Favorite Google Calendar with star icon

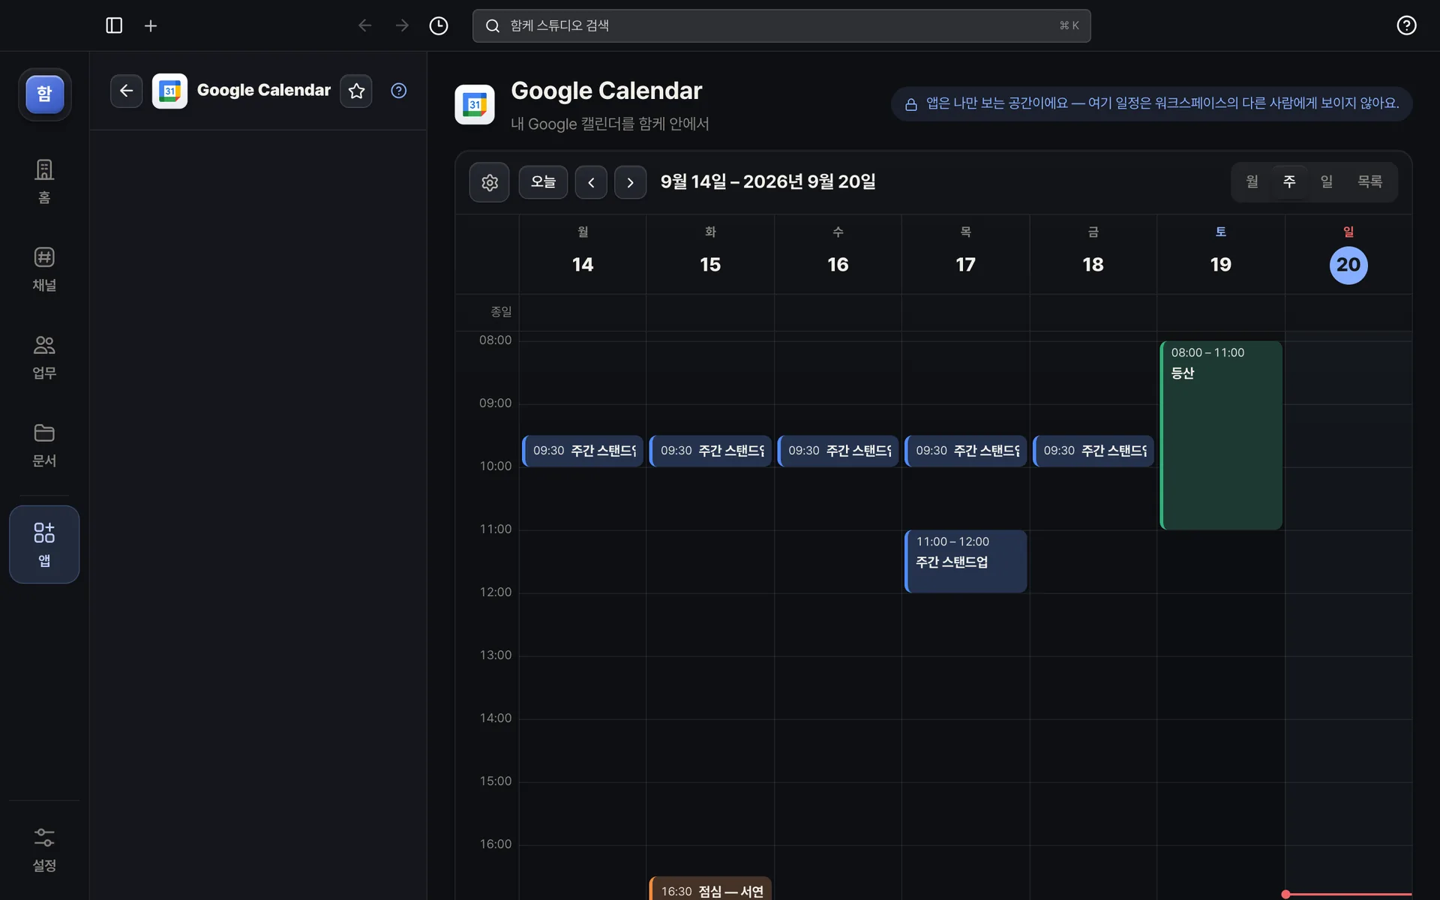[x=356, y=91]
